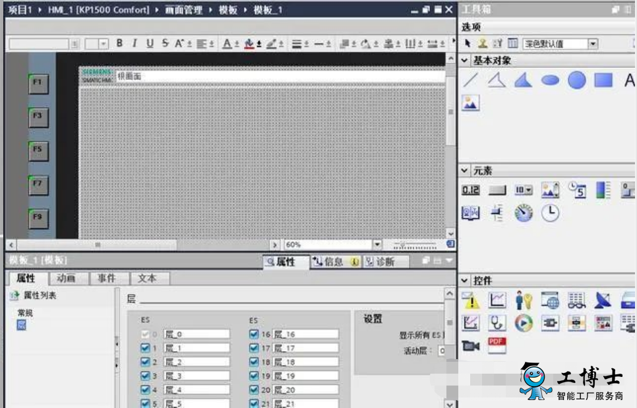637x408 pixels.
Task: Select the Camera view control
Action: (470, 346)
